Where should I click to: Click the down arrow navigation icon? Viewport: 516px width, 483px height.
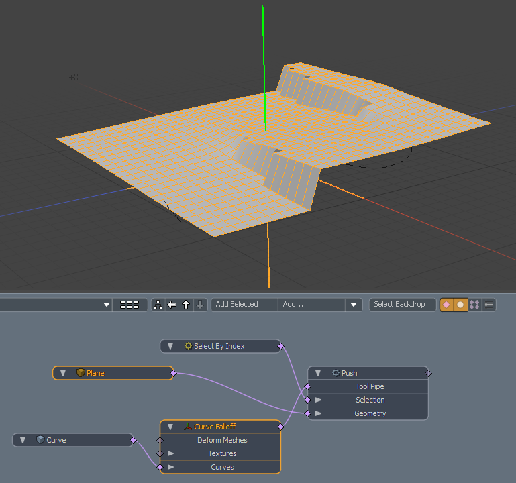(x=199, y=305)
